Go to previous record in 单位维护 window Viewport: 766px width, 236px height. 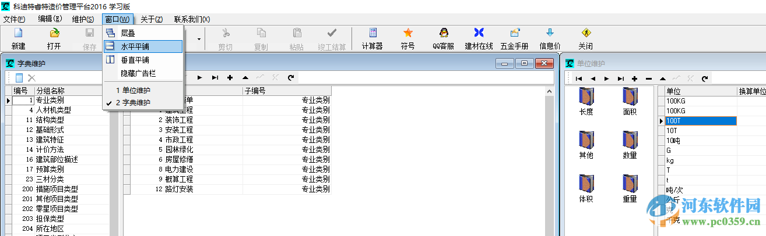pyautogui.click(x=593, y=78)
